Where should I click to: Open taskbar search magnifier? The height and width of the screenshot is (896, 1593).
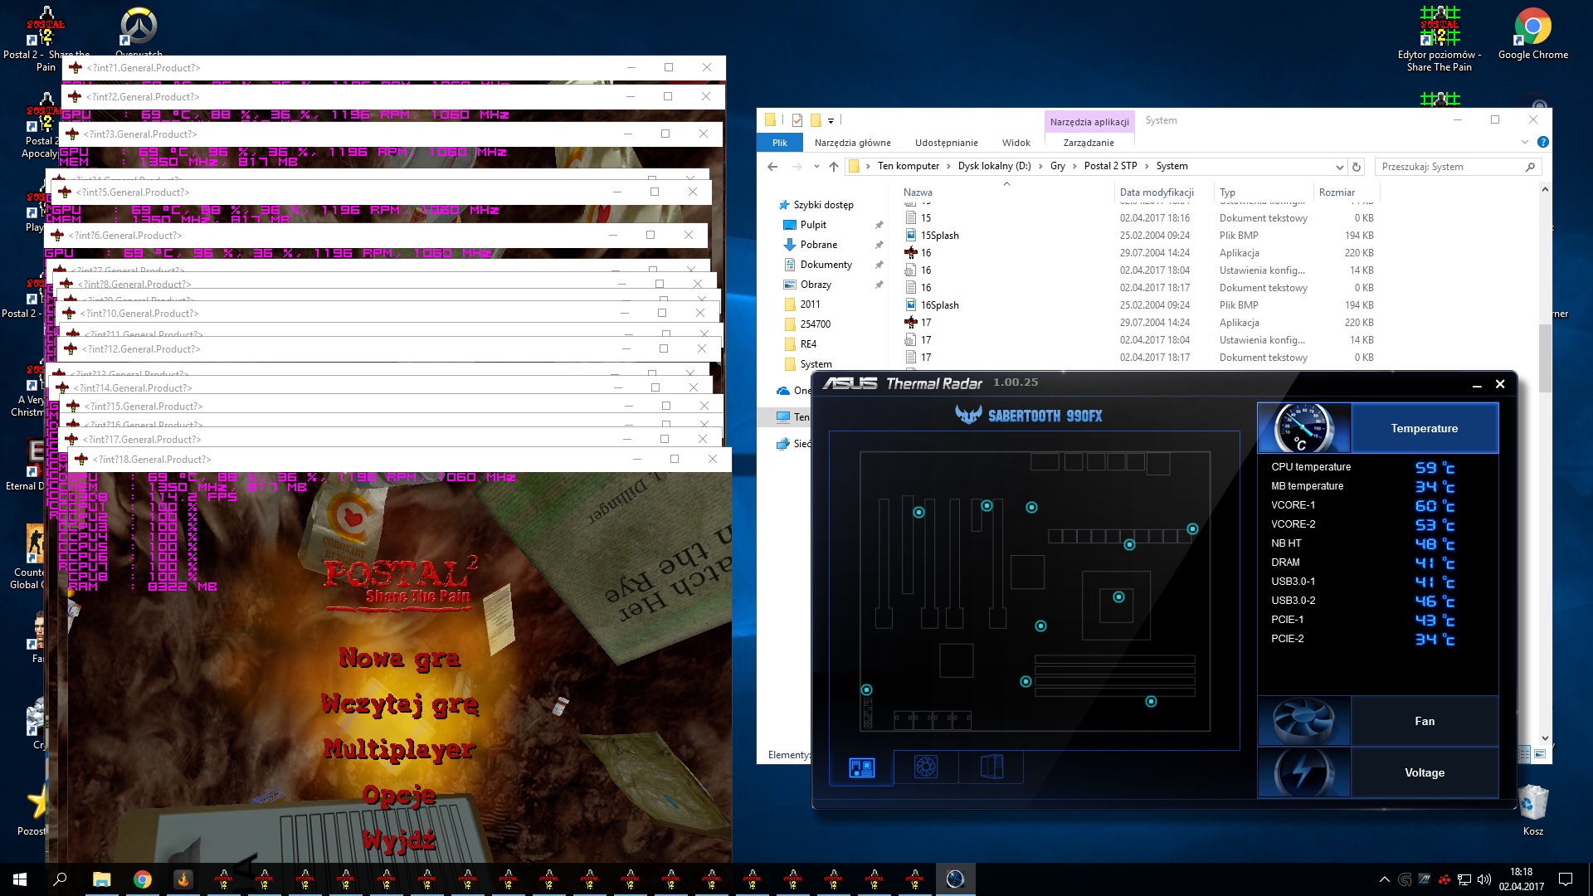(x=60, y=879)
